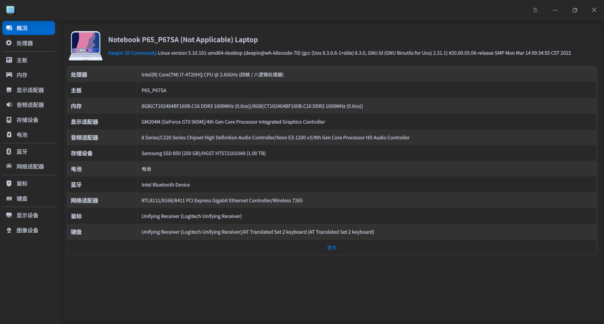Open network adapter via its icon
Image resolution: width=604 pixels, height=324 pixels.
(9, 166)
